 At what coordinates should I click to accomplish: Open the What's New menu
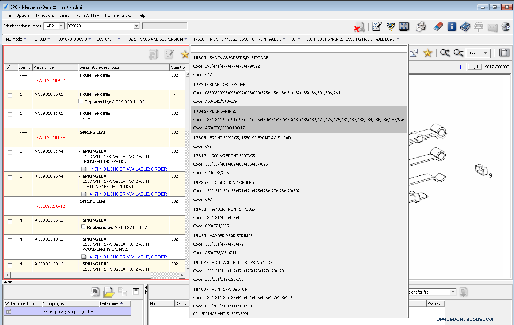88,15
